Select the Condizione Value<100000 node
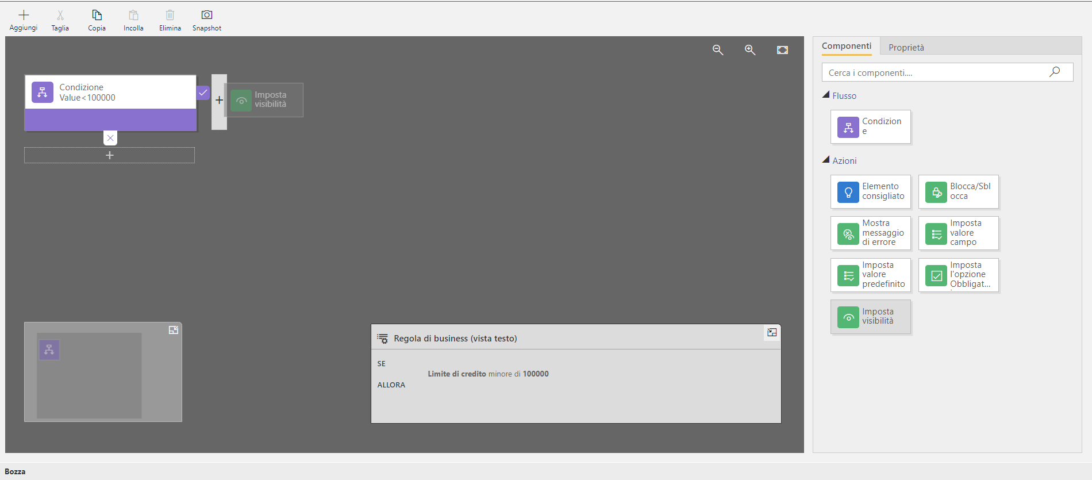This screenshot has width=1092, height=480. (x=110, y=103)
